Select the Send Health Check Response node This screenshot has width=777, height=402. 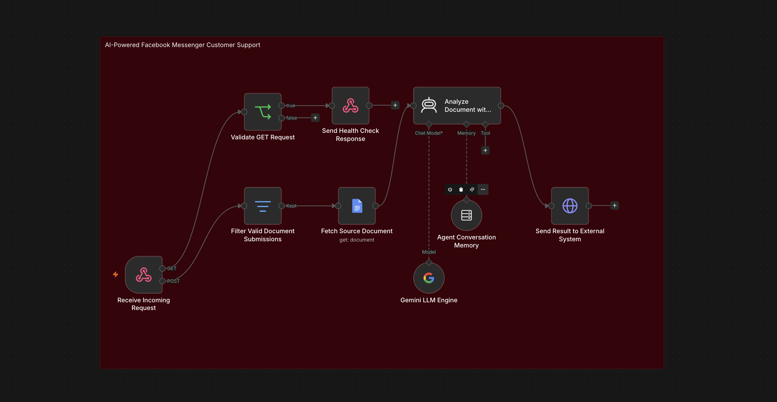click(x=350, y=106)
